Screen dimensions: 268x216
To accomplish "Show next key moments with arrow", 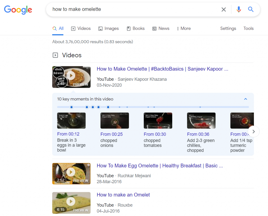I will 254,132.
